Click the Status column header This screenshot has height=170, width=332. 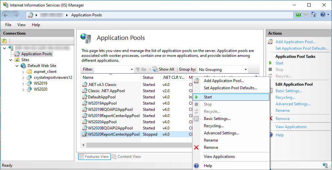151,77
